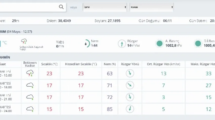Click the Ort. Rüzgar Hızı column header
This screenshot has height=120, width=215.
coord(163,64)
